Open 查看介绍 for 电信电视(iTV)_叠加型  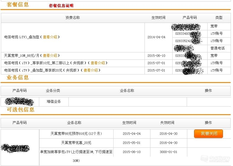[x=50, y=37]
